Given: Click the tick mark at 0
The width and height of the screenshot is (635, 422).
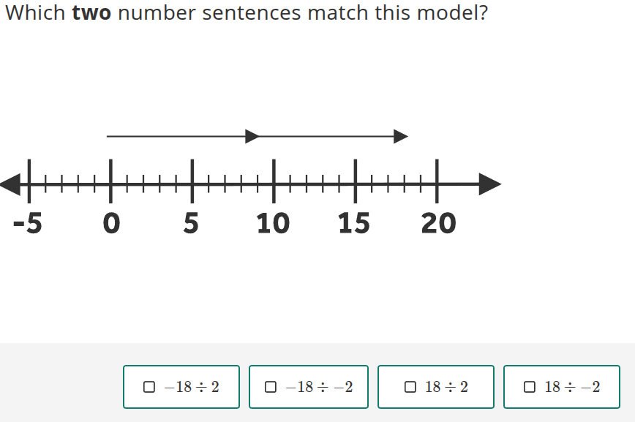Looking at the screenshot, I should [x=110, y=181].
